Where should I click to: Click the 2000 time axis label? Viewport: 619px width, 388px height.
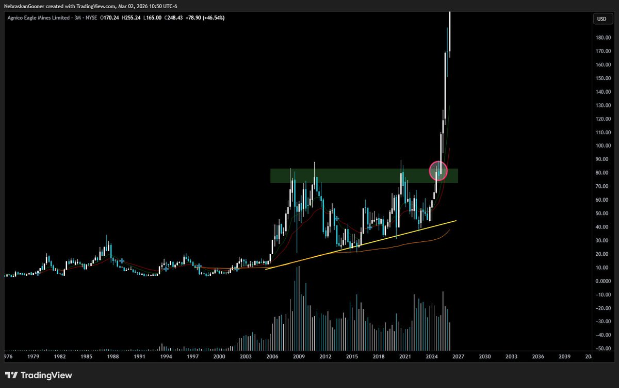pyautogui.click(x=219, y=356)
